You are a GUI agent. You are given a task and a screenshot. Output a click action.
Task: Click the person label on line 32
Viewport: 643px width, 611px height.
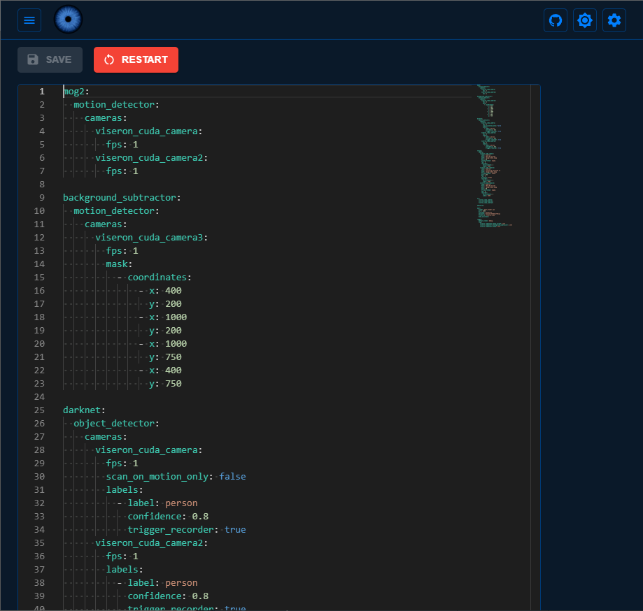pos(181,503)
